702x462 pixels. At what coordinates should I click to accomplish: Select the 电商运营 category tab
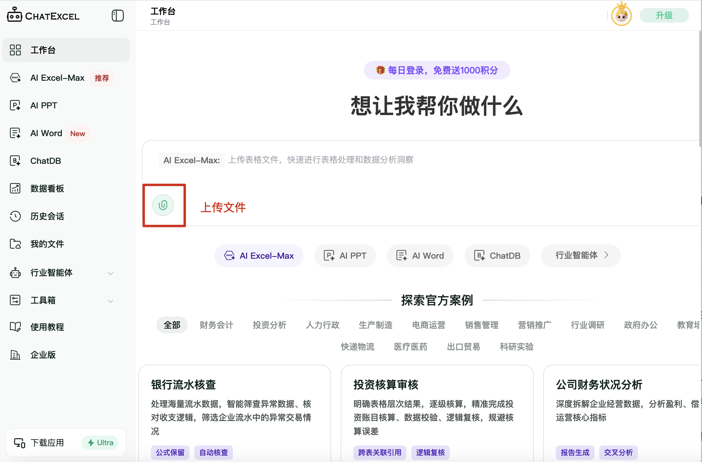tap(429, 325)
